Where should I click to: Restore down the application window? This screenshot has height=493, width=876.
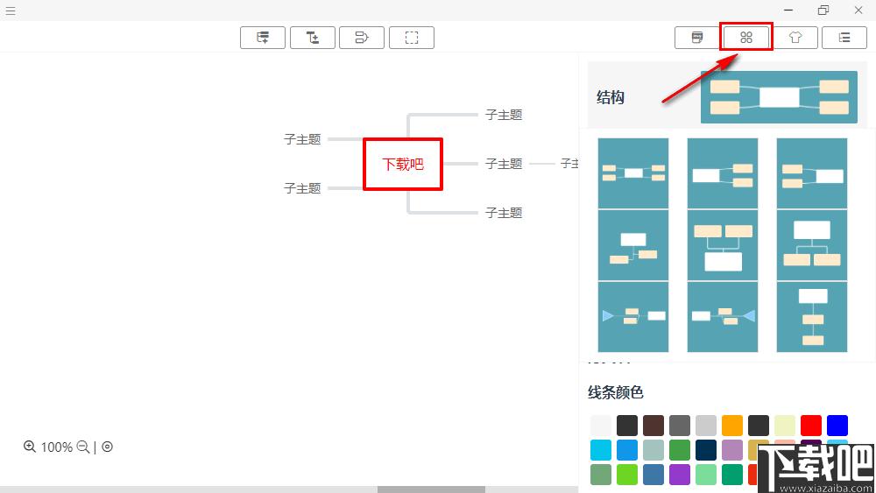point(823,10)
